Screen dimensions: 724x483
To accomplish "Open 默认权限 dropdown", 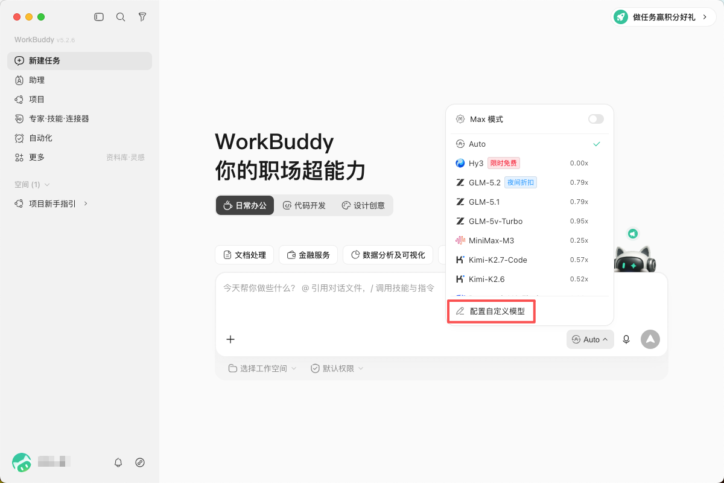I will [337, 368].
